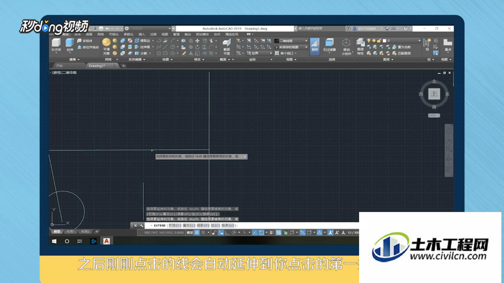Choose the 栏选(F) fence command option
The image size is (504, 283).
pos(175,225)
